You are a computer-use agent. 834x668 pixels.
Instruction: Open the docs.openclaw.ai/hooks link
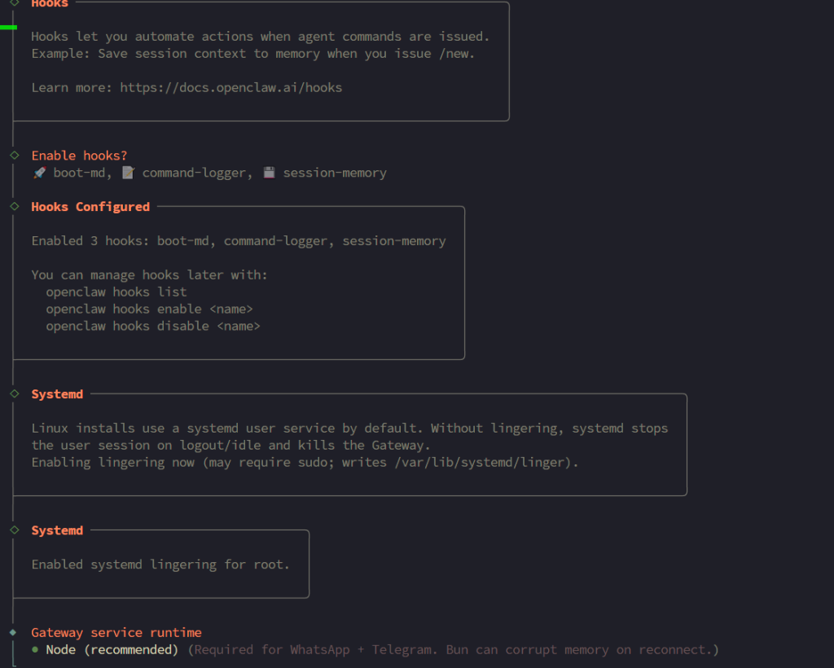(x=231, y=88)
